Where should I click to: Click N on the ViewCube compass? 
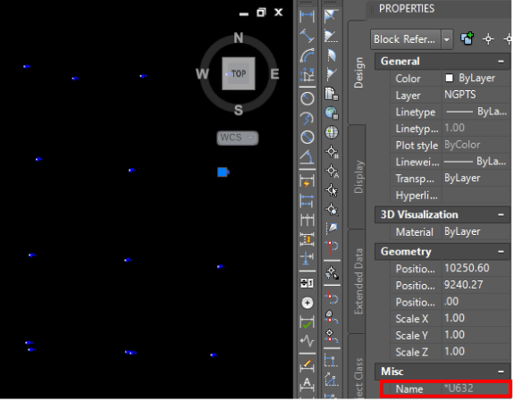[x=239, y=38]
